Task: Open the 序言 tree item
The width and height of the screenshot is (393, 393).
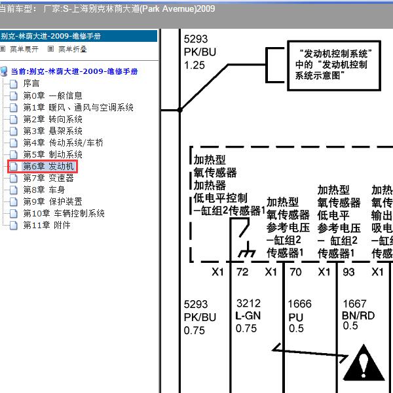Action: coord(31,84)
